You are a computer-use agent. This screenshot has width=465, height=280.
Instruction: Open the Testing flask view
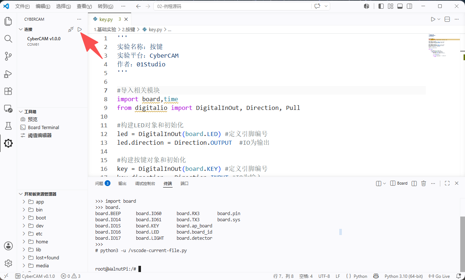click(8, 126)
